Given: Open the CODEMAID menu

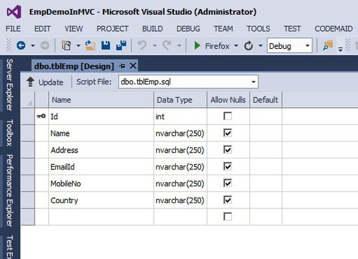Looking at the screenshot, I should pos(333,29).
